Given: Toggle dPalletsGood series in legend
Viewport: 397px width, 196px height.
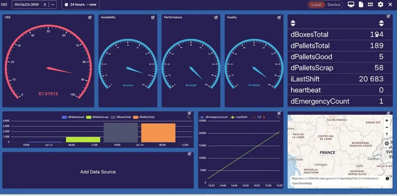Looking at the screenshot, I should pyautogui.click(x=73, y=117).
